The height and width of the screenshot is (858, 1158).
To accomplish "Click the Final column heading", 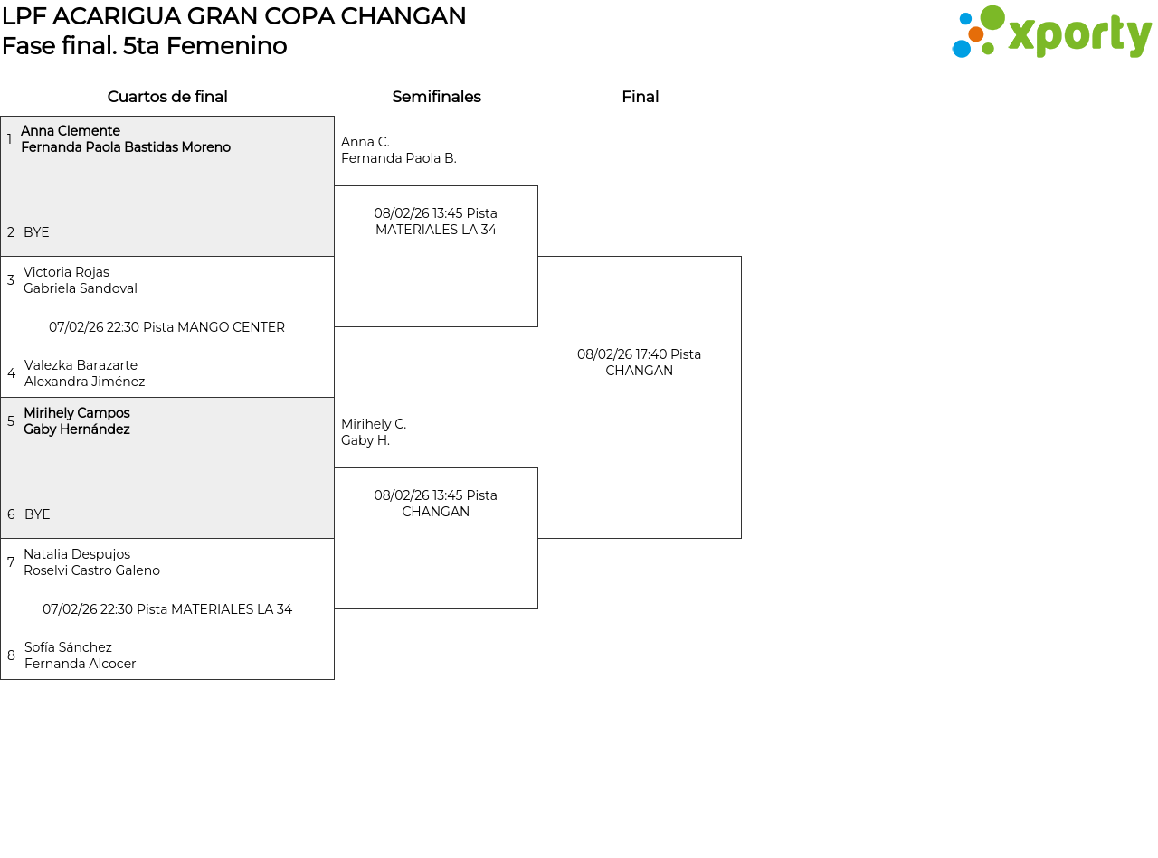I will point(640,97).
